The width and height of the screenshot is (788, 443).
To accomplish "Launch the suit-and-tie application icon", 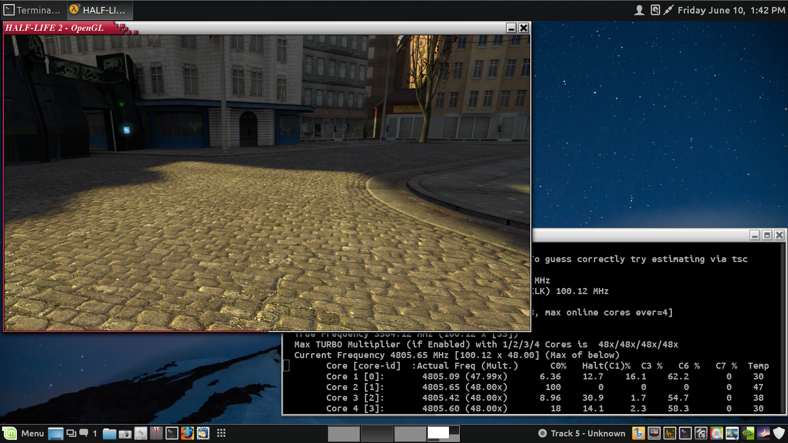I will click(156, 433).
